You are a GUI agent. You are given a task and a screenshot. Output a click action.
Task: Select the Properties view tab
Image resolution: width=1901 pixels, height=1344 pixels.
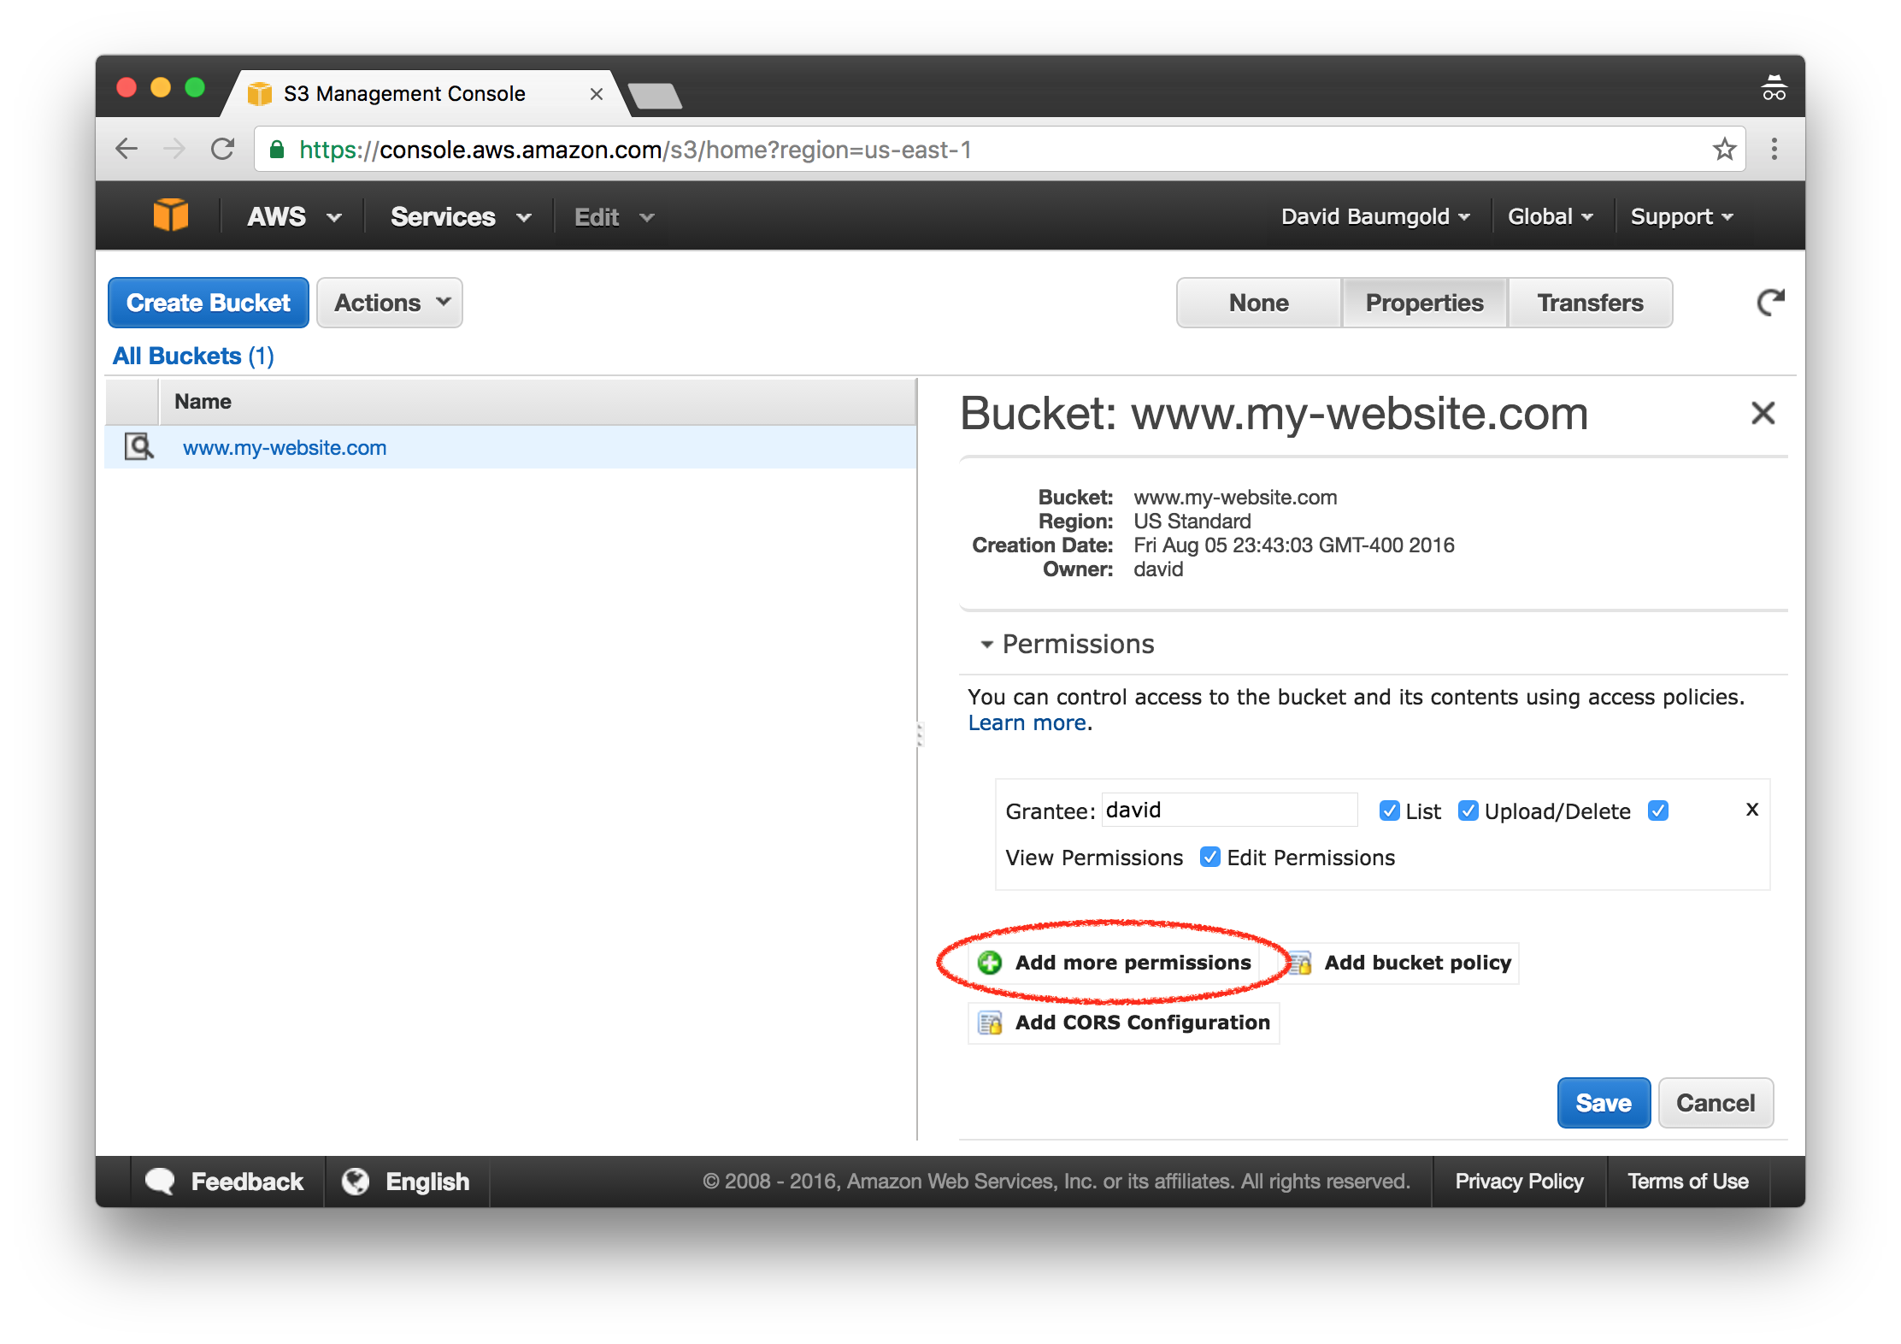[1424, 303]
